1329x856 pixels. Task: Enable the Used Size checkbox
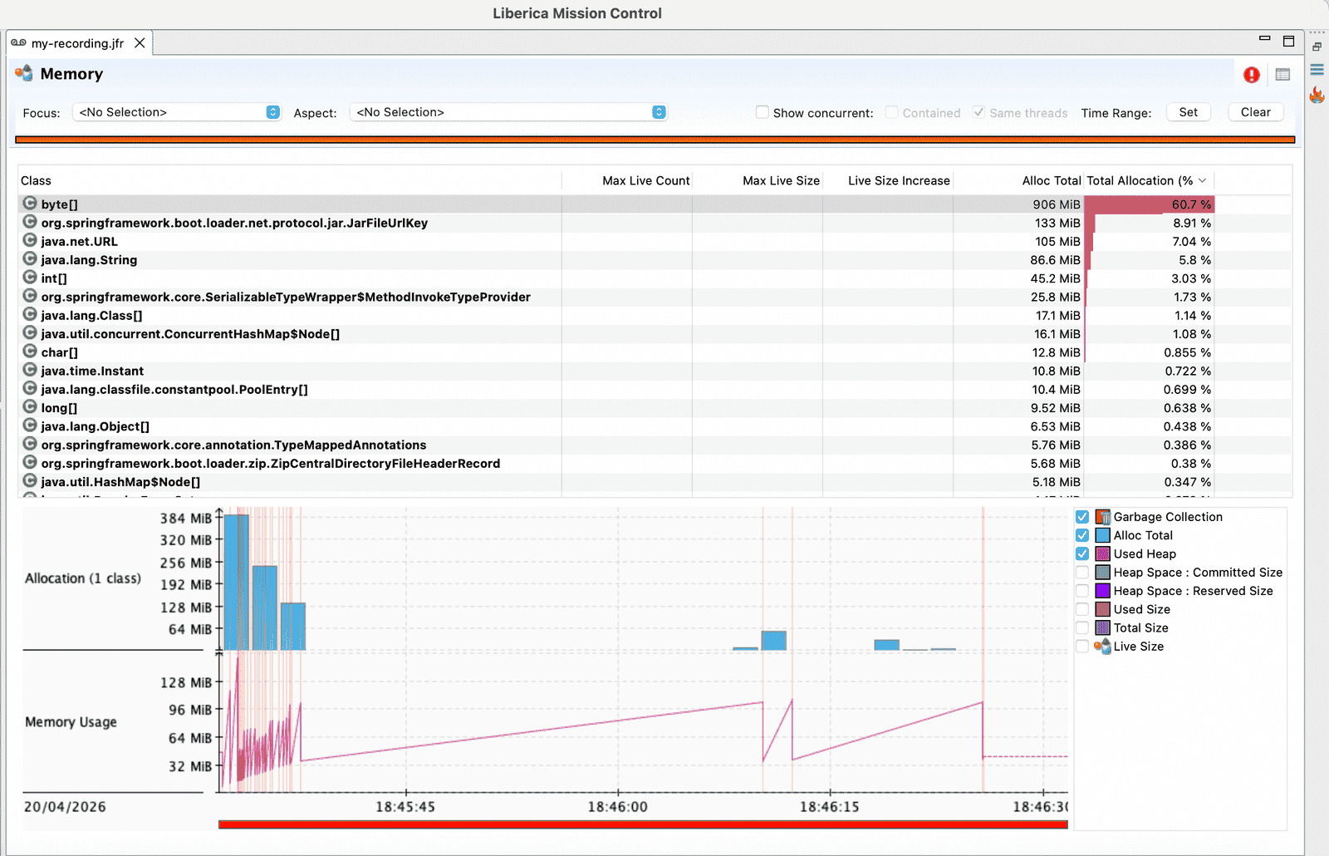[1082, 609]
